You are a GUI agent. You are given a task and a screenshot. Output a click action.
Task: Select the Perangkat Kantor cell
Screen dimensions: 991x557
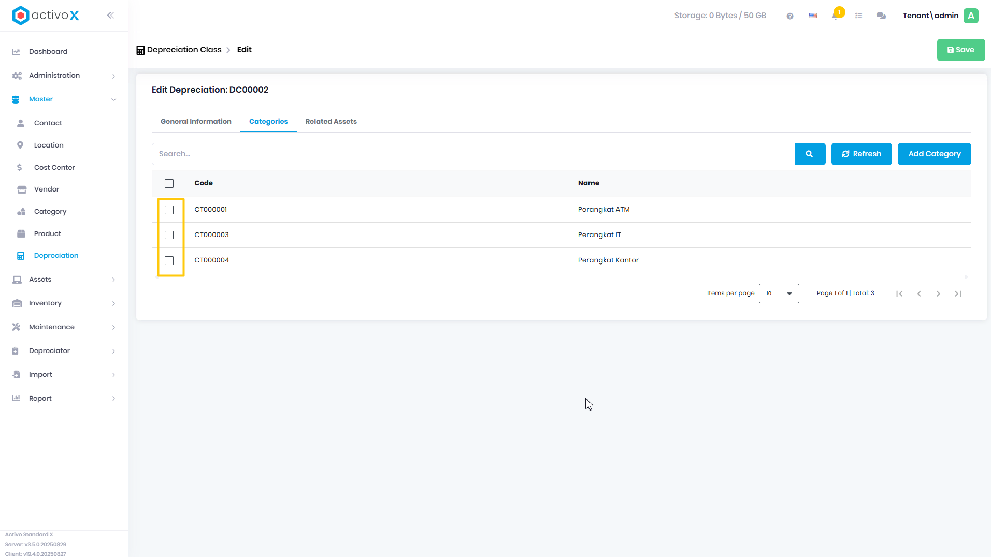pyautogui.click(x=608, y=260)
